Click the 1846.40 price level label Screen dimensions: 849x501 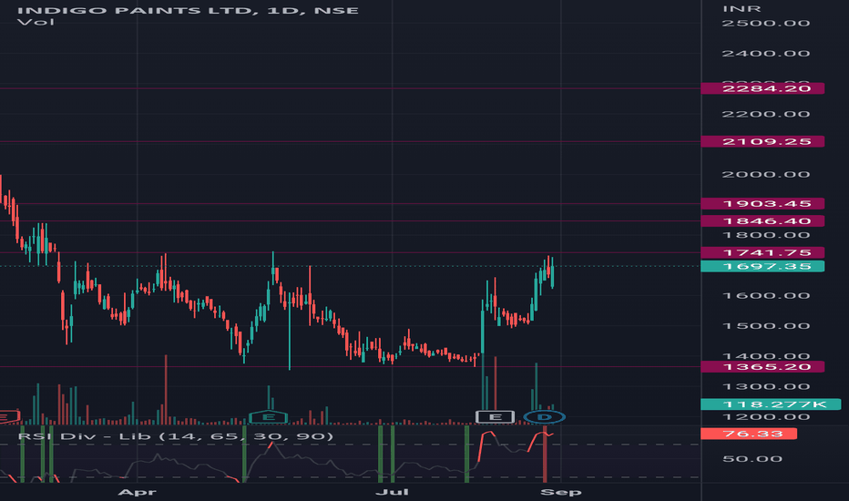[x=762, y=221]
